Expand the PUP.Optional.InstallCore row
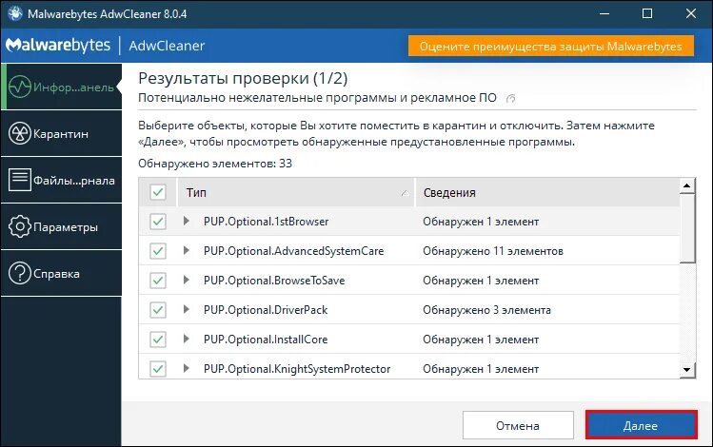The width and height of the screenshot is (713, 447). click(186, 339)
